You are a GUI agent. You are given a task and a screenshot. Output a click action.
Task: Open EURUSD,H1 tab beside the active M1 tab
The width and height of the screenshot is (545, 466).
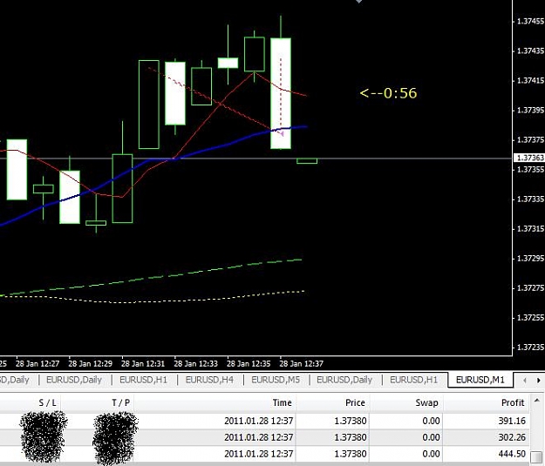pos(413,380)
